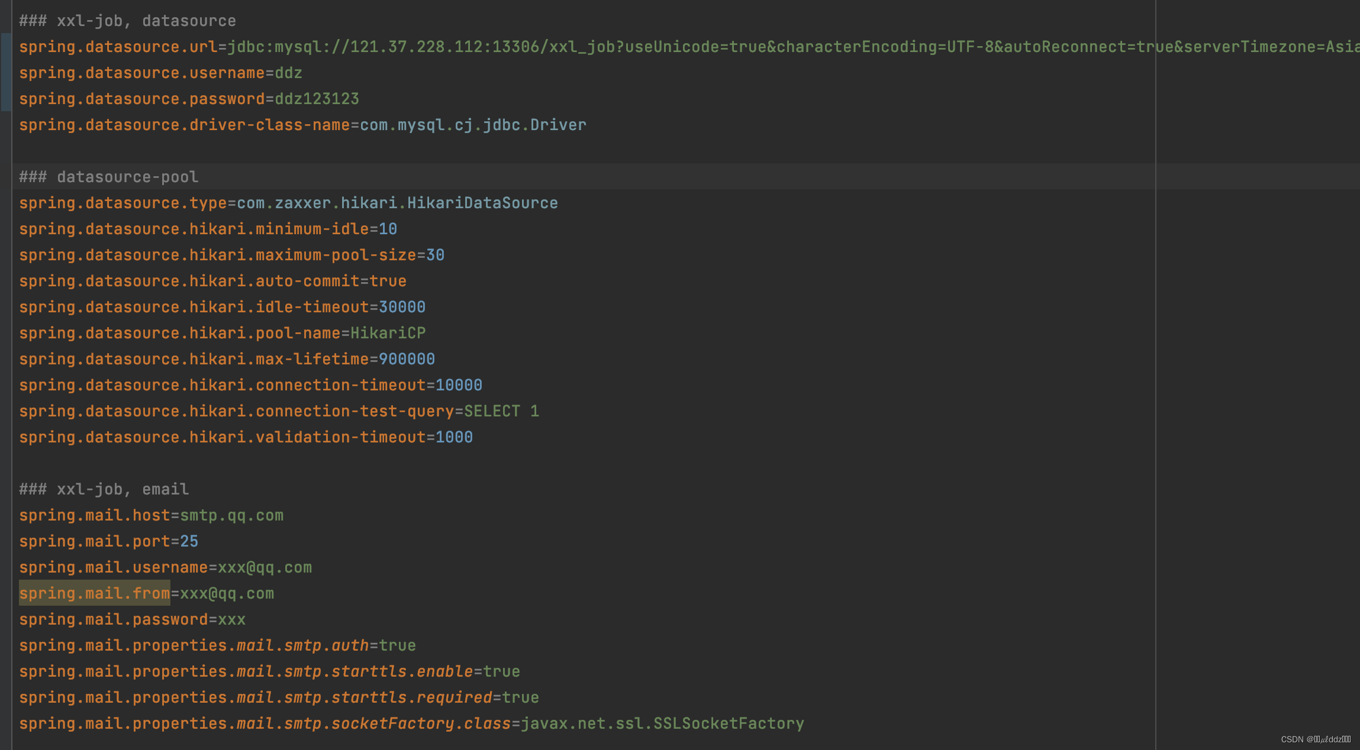Click the hikari.minimum-idle=10 line
This screenshot has width=1360, height=750.
click(208, 229)
